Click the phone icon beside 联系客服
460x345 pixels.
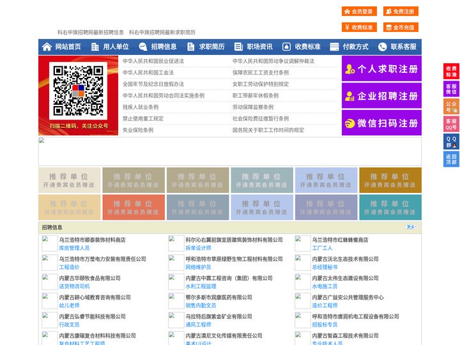382,47
